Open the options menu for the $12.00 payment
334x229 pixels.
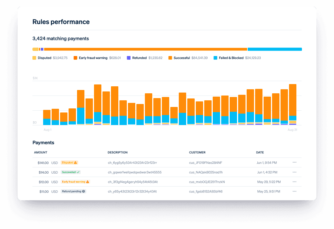[295, 182]
